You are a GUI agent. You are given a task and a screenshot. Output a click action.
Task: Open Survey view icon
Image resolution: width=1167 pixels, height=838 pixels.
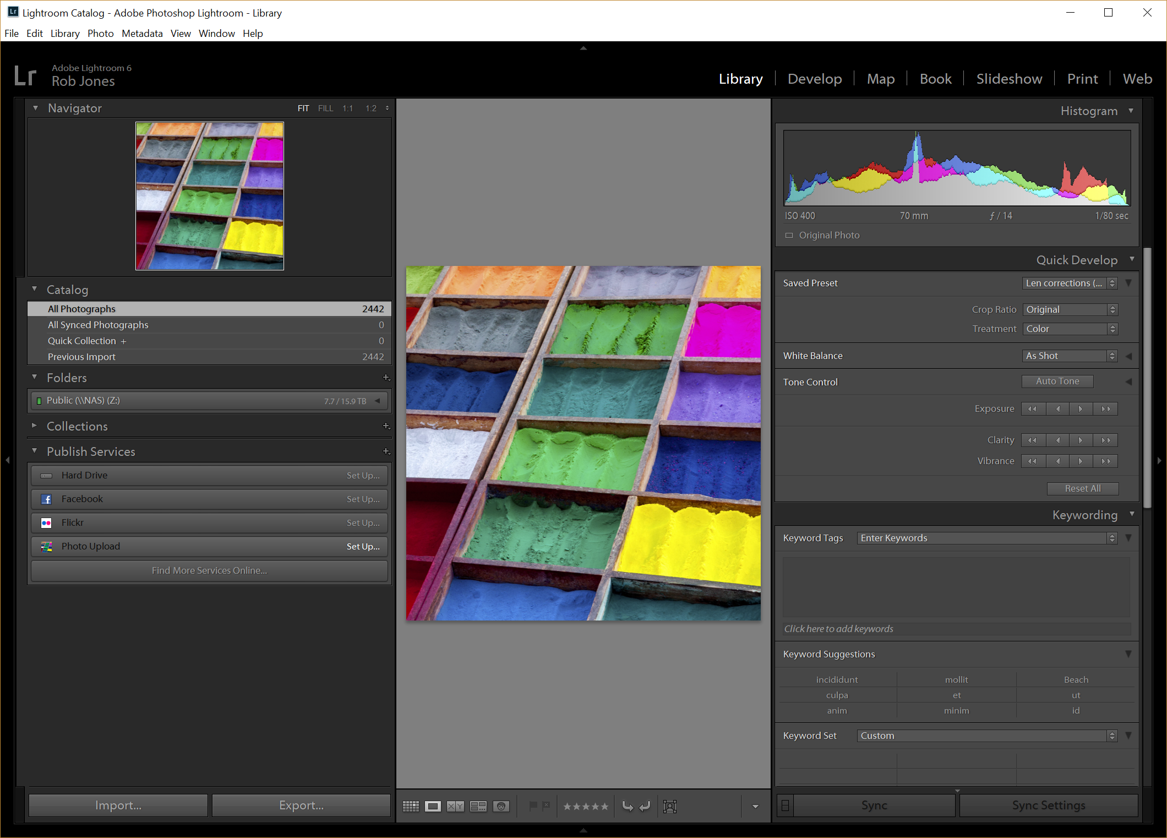(478, 806)
